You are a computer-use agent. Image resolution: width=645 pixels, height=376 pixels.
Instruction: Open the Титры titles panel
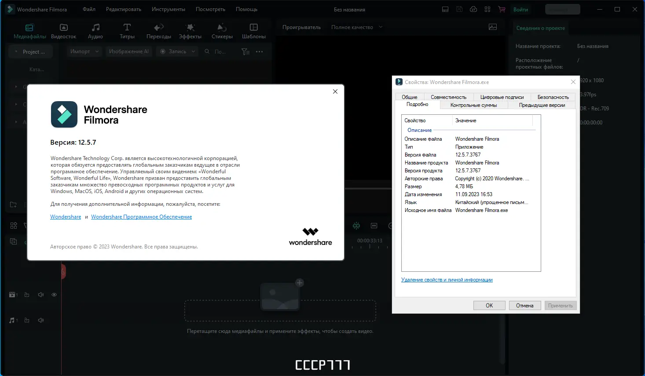(x=127, y=31)
